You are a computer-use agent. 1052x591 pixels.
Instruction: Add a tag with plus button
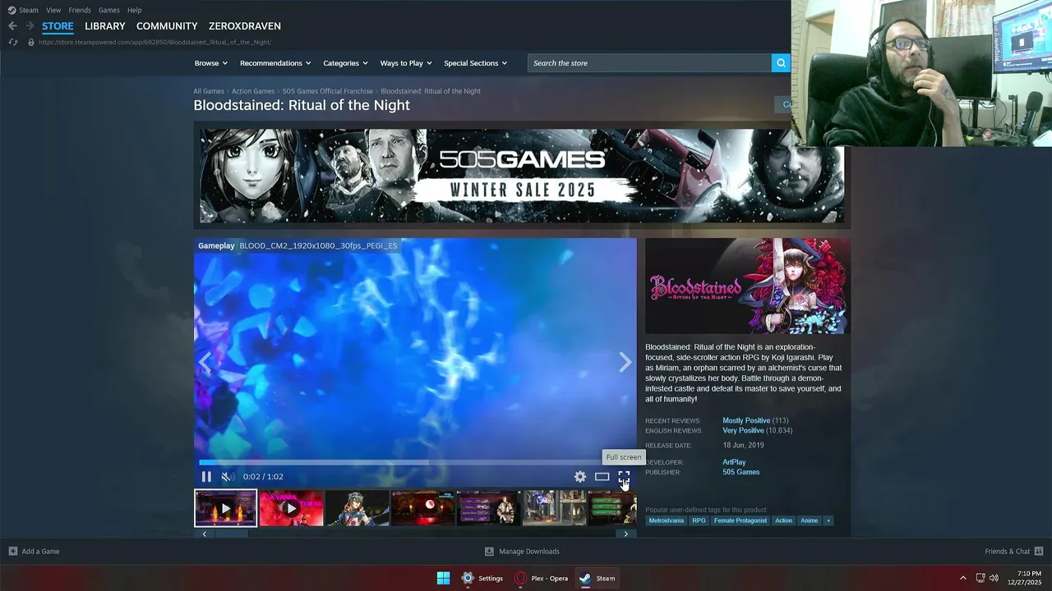pos(828,520)
